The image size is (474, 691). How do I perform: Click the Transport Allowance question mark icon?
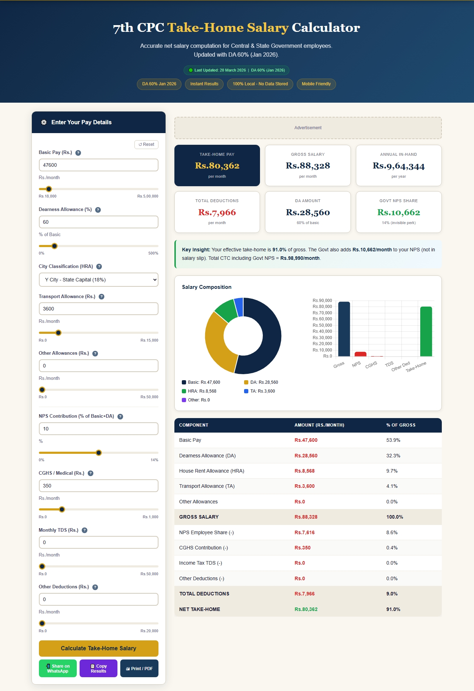(x=102, y=297)
